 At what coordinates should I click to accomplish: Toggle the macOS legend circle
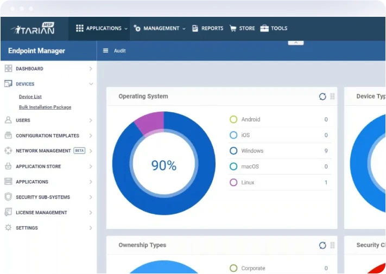[x=233, y=167]
